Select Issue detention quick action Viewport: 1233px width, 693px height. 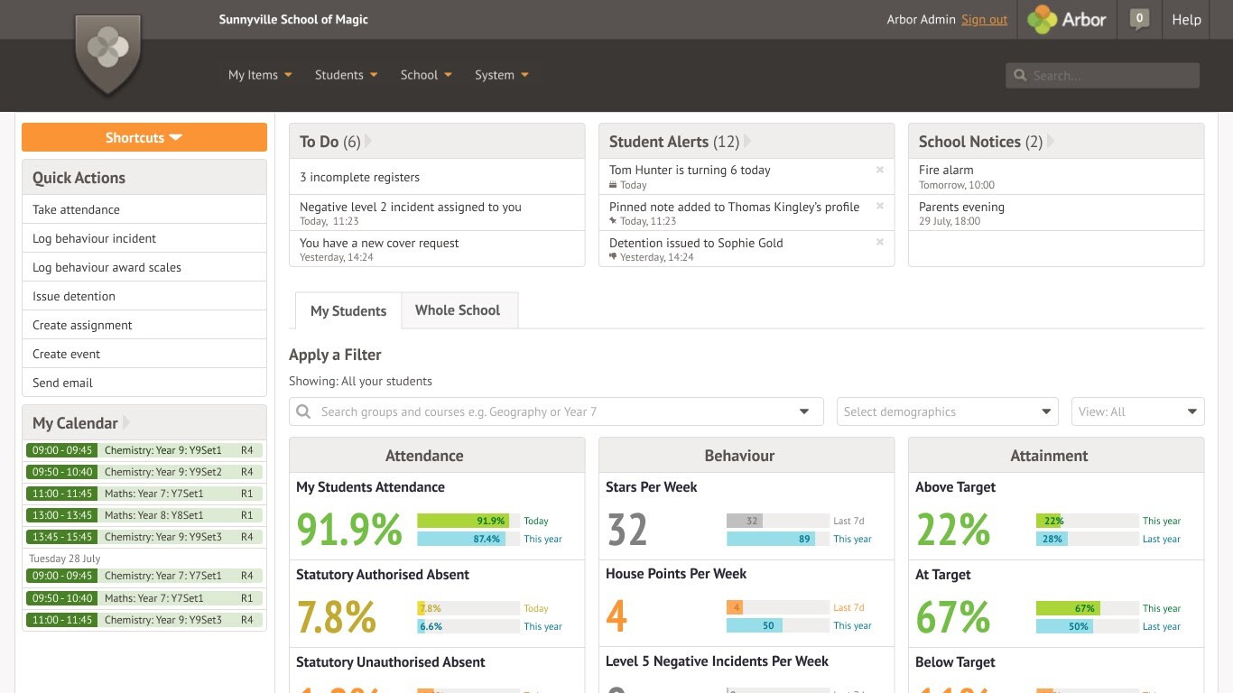tap(144, 296)
